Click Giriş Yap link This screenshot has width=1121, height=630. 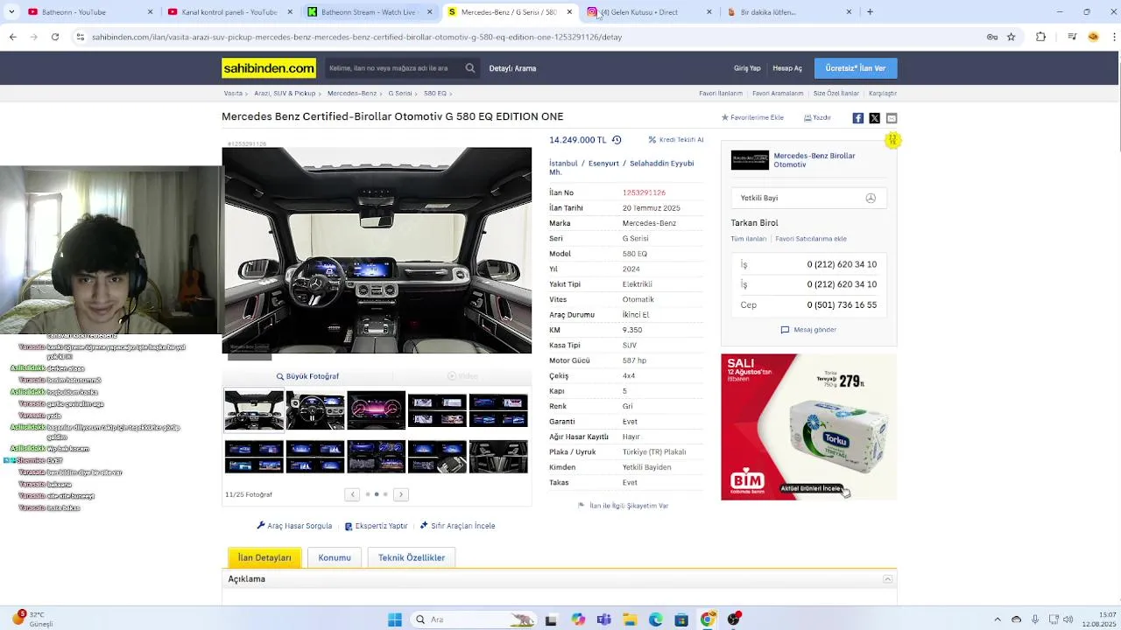[747, 68]
